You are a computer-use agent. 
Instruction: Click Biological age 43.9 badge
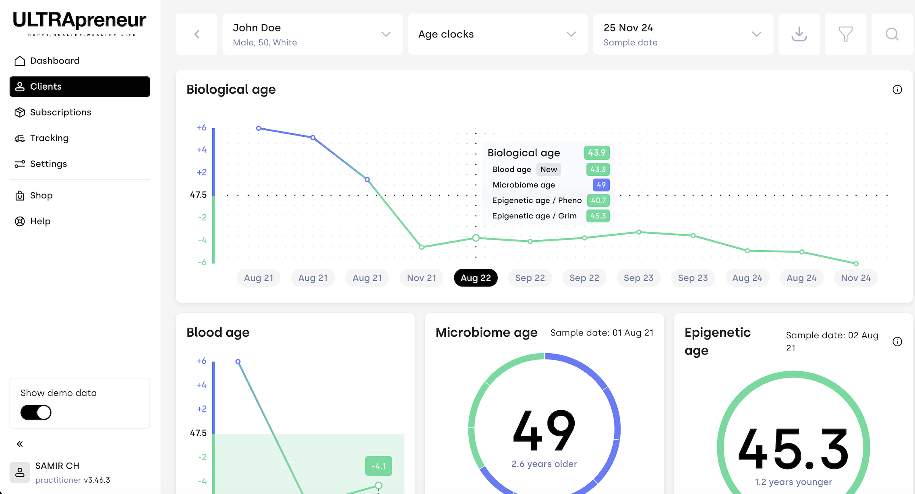[x=597, y=153]
